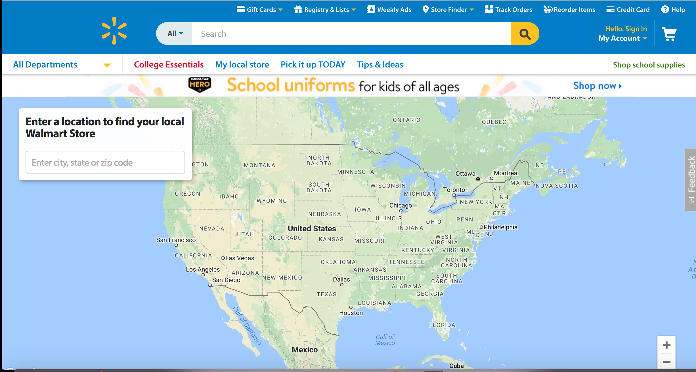Open the shopping cart icon
This screenshot has width=696, height=372.
[x=669, y=34]
